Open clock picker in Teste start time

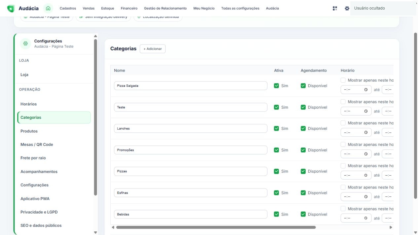pos(366,111)
